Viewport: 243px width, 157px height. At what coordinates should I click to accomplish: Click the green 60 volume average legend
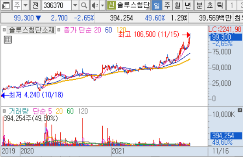click(70, 111)
